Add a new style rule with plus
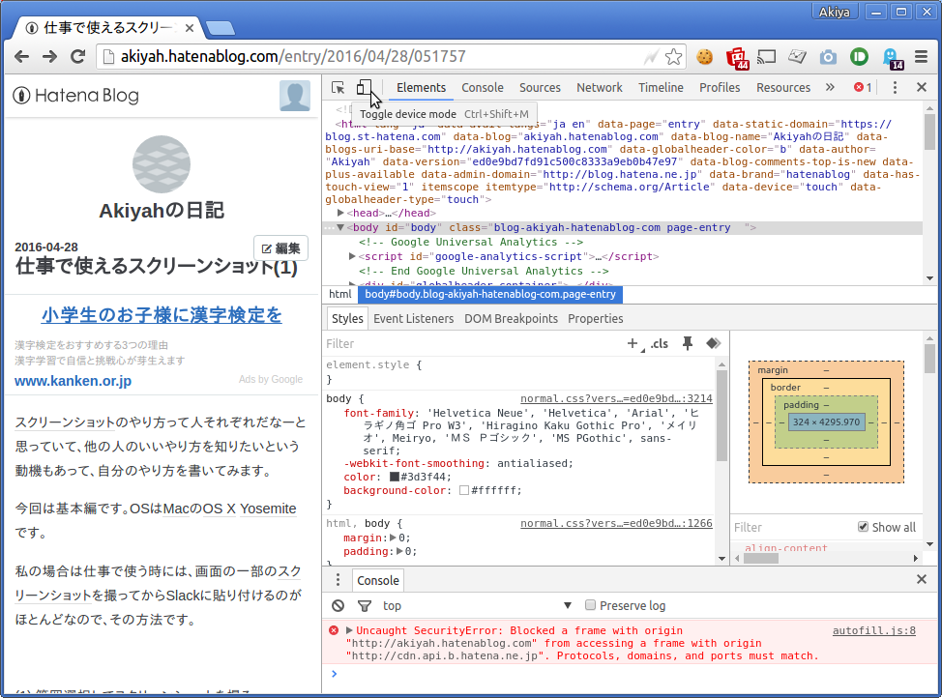This screenshot has width=942, height=698. [x=633, y=343]
